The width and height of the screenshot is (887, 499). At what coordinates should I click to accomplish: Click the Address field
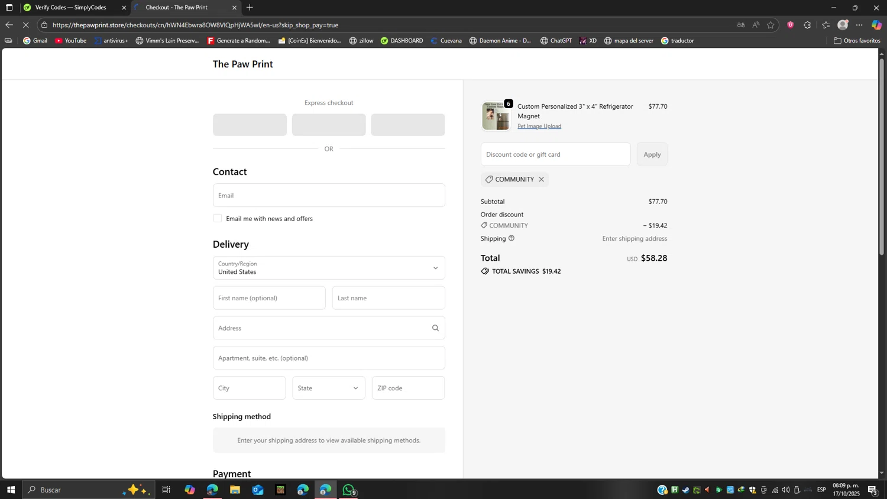pos(329,328)
